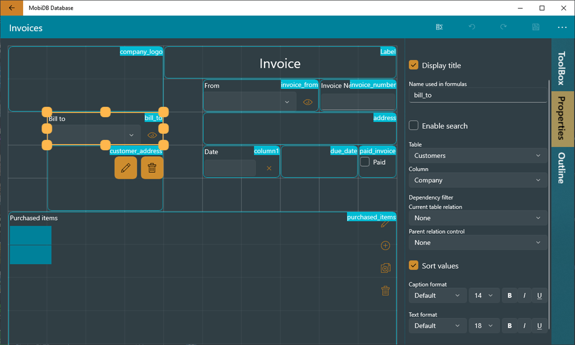Enable the Enable search checkbox
The height and width of the screenshot is (345, 575).
pos(413,125)
